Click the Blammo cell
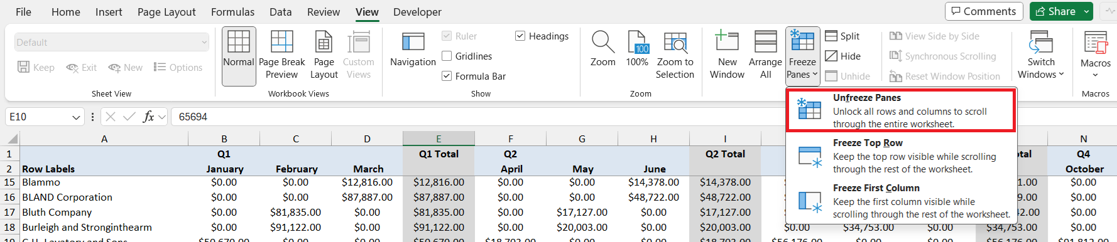Screen dimensions: 1117x242 [x=104, y=182]
